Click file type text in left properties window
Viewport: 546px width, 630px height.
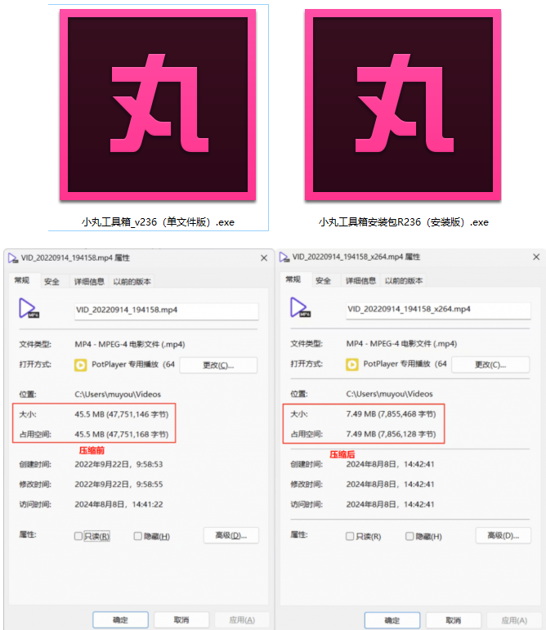[x=130, y=344]
